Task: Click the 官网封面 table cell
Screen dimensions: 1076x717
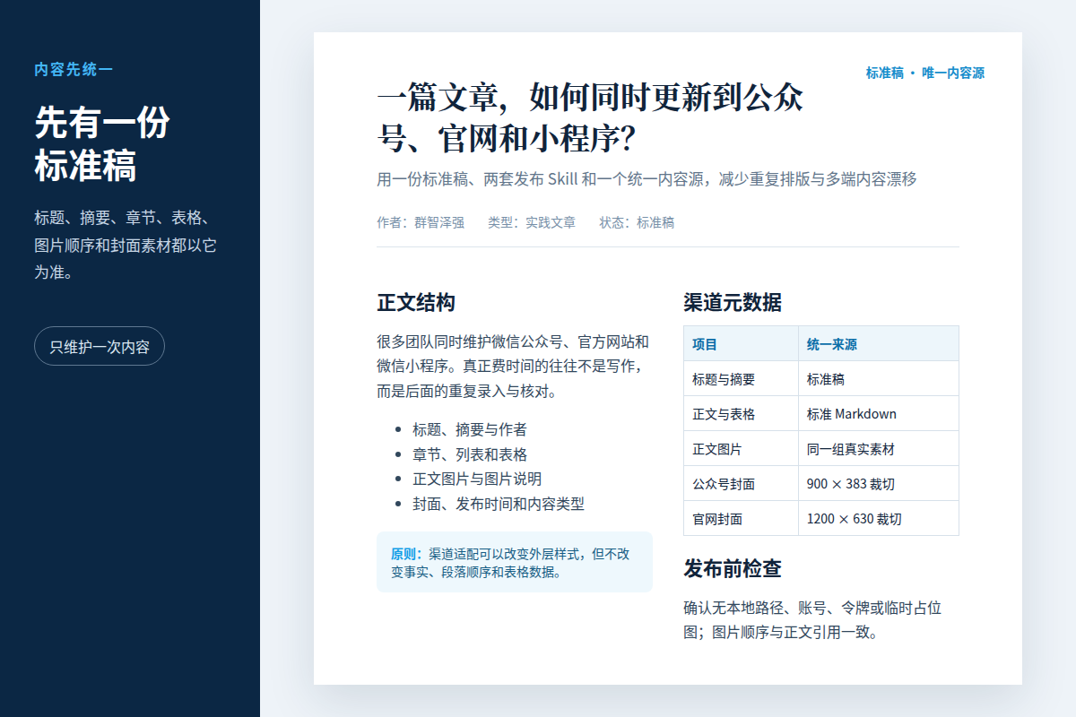Action: (741, 518)
